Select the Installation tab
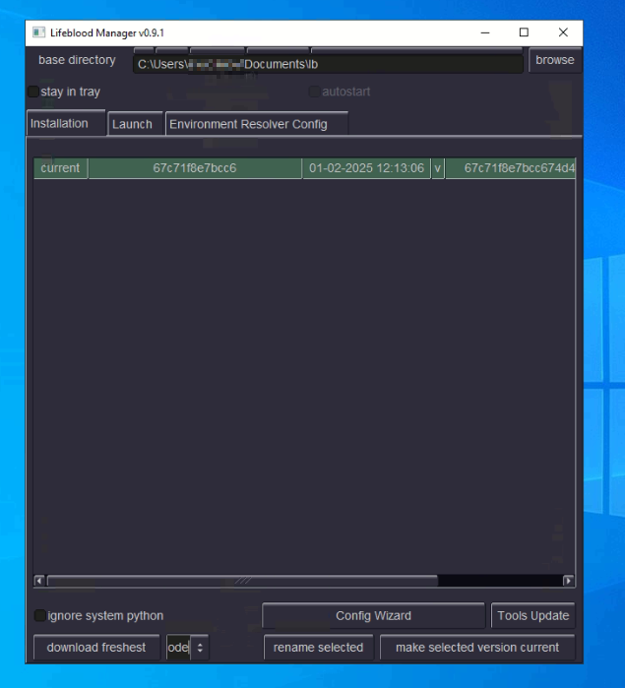625x688 pixels. pyautogui.click(x=59, y=123)
